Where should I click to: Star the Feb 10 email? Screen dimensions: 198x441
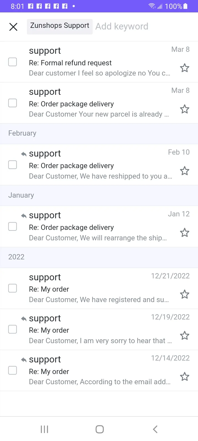click(x=185, y=171)
